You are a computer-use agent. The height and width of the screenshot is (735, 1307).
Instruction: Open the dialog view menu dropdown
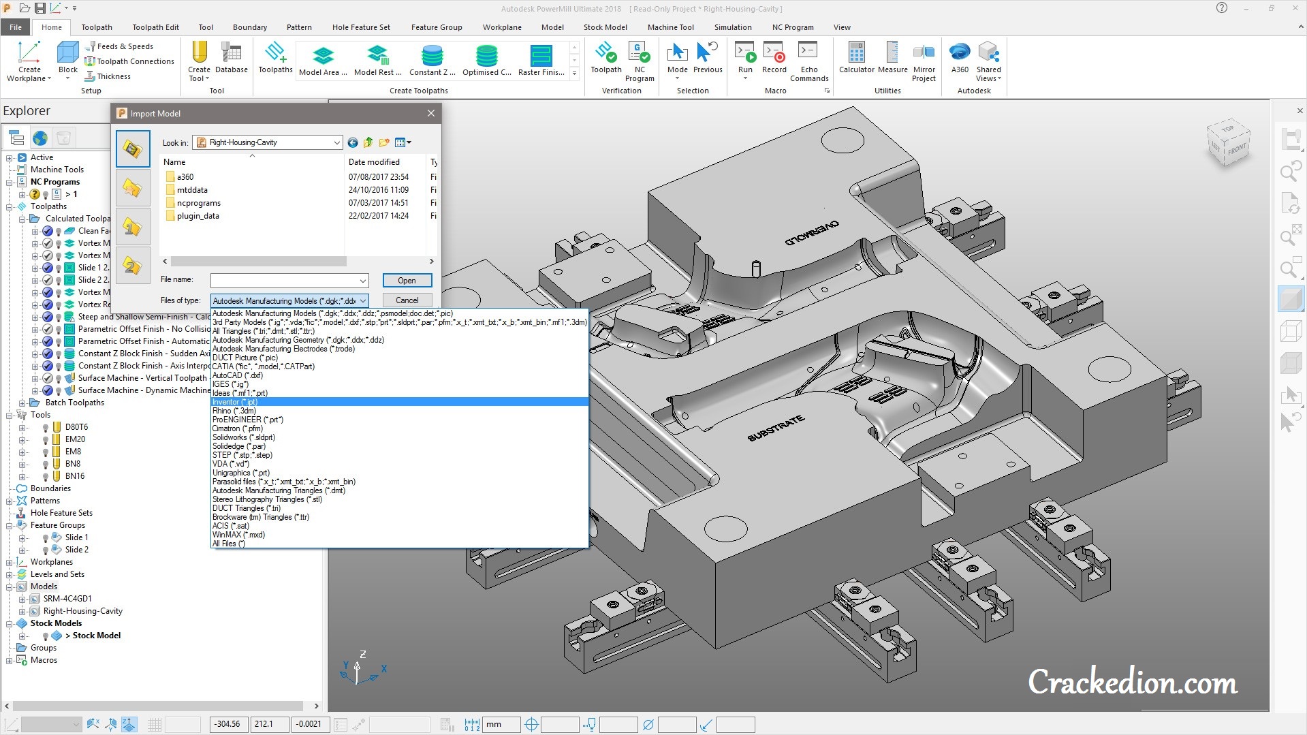point(404,142)
